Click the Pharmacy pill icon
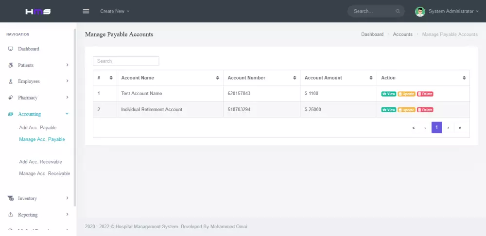The width and height of the screenshot is (486, 236). 11,98
